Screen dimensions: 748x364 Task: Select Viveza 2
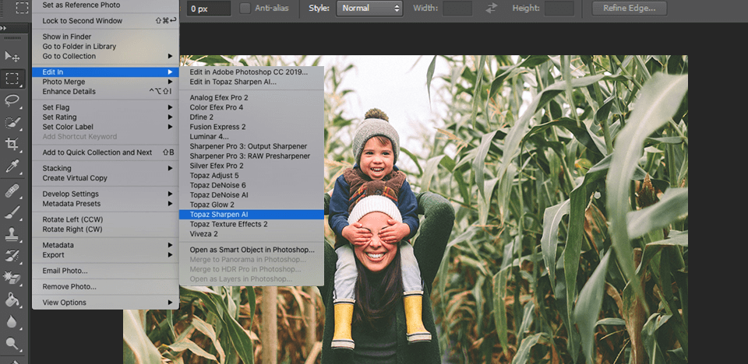252,234
